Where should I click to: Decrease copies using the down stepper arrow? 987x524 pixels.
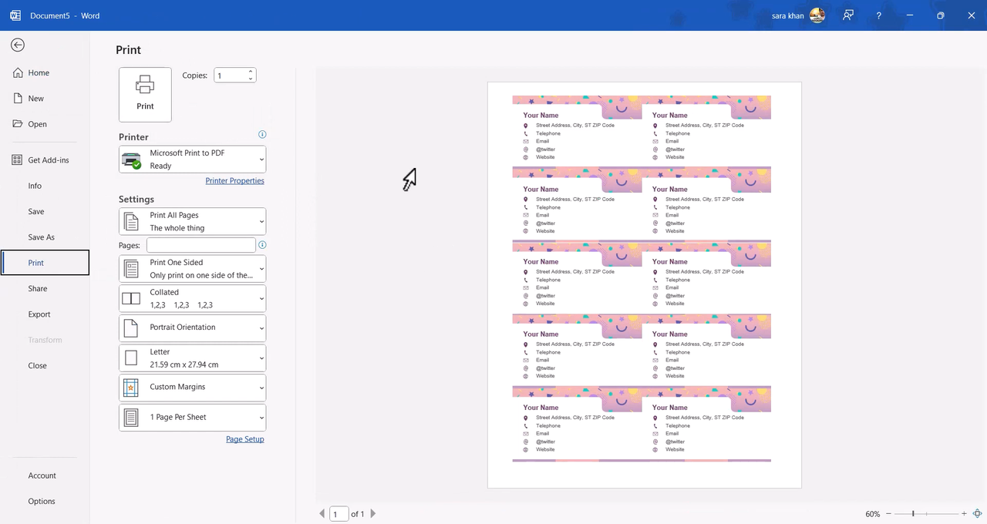click(x=251, y=79)
